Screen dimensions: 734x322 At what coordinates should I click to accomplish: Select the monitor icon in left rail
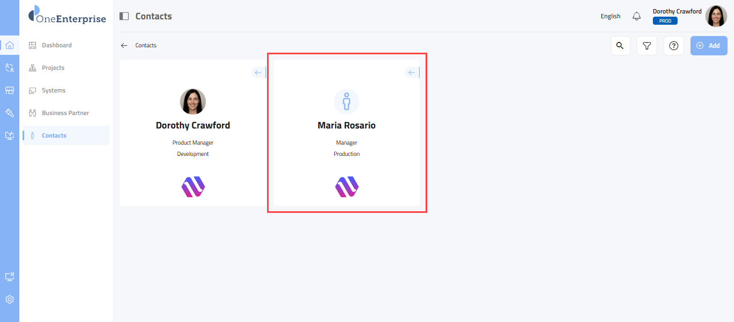pyautogui.click(x=9, y=135)
